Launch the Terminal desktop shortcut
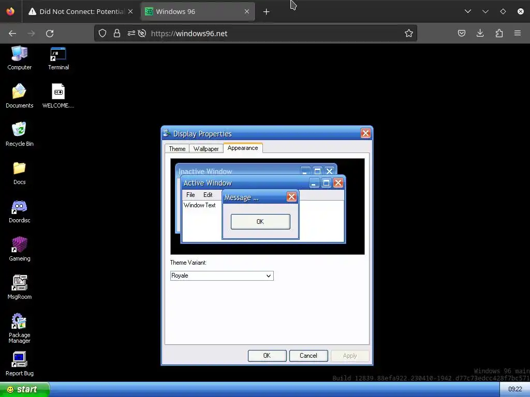Image resolution: width=530 pixels, height=397 pixels. pos(58,58)
